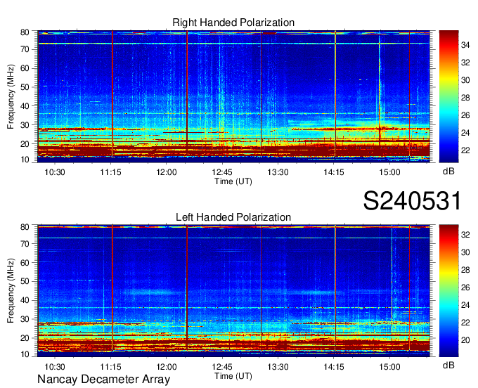The image size is (478, 388).
Task: Click the 20 MHz tick on right-handed plot
Action: pyautogui.click(x=25, y=144)
